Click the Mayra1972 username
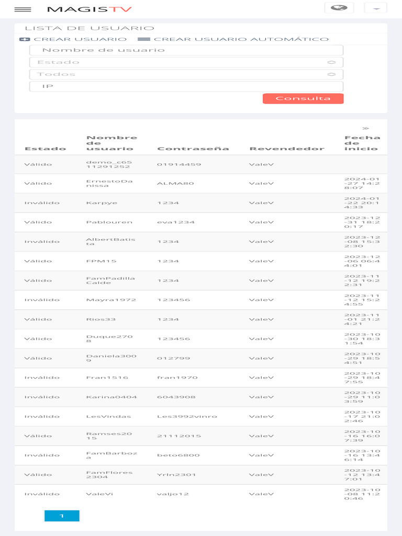Viewport: 402px width, 536px height. (111, 300)
